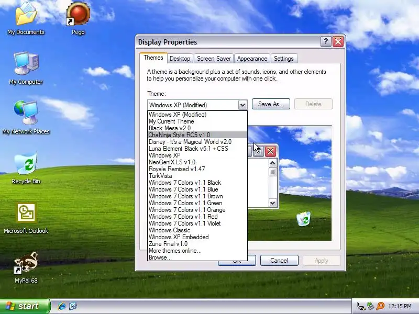
Task: Select ChaNinja Style RC5 v1.0 theme
Action: [197, 135]
